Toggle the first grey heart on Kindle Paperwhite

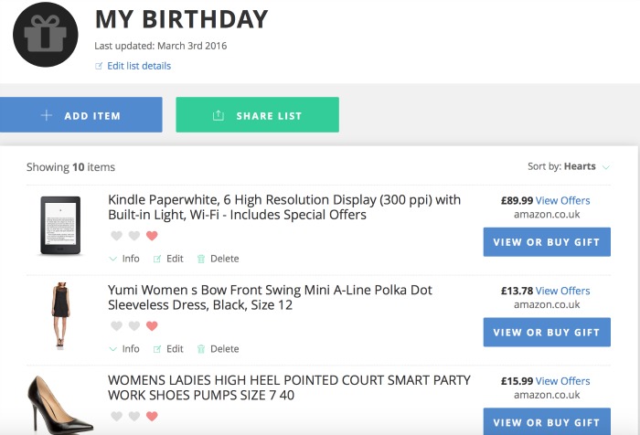pyautogui.click(x=116, y=236)
